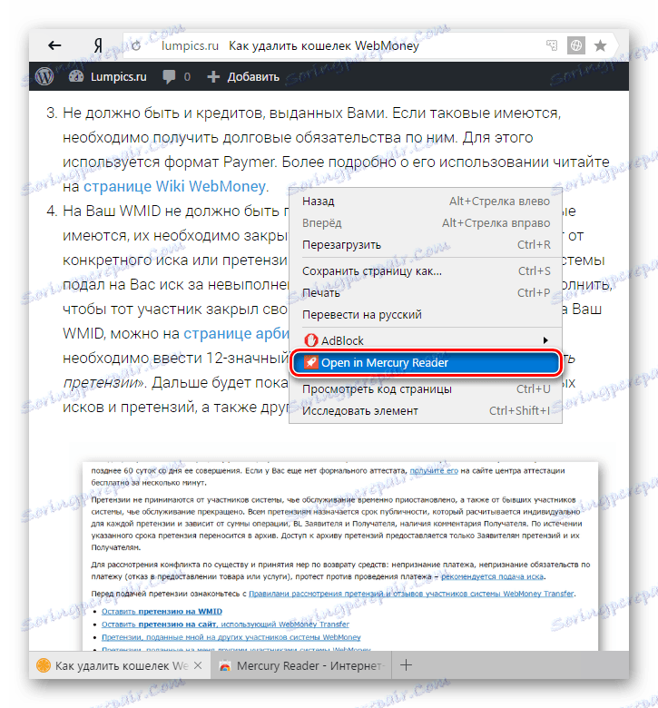Switch to the 'Как удалить кошелек' tab
The width and height of the screenshot is (658, 708).
[x=120, y=665]
